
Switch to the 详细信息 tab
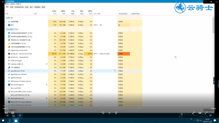click(37, 7)
